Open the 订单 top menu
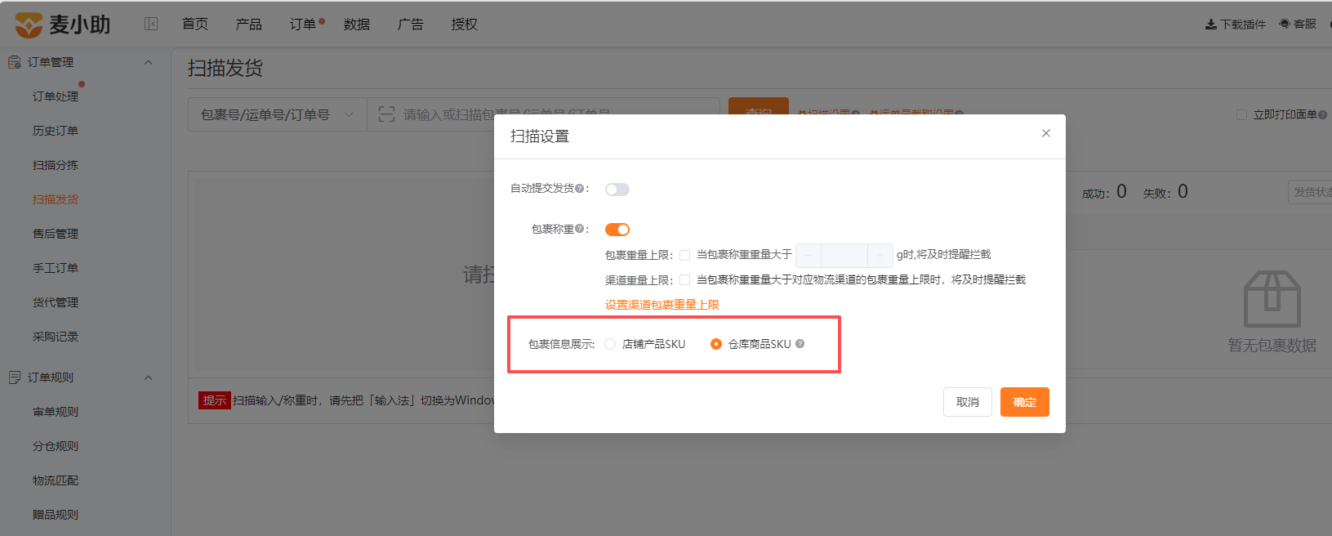The height and width of the screenshot is (536, 1332). 303,25
